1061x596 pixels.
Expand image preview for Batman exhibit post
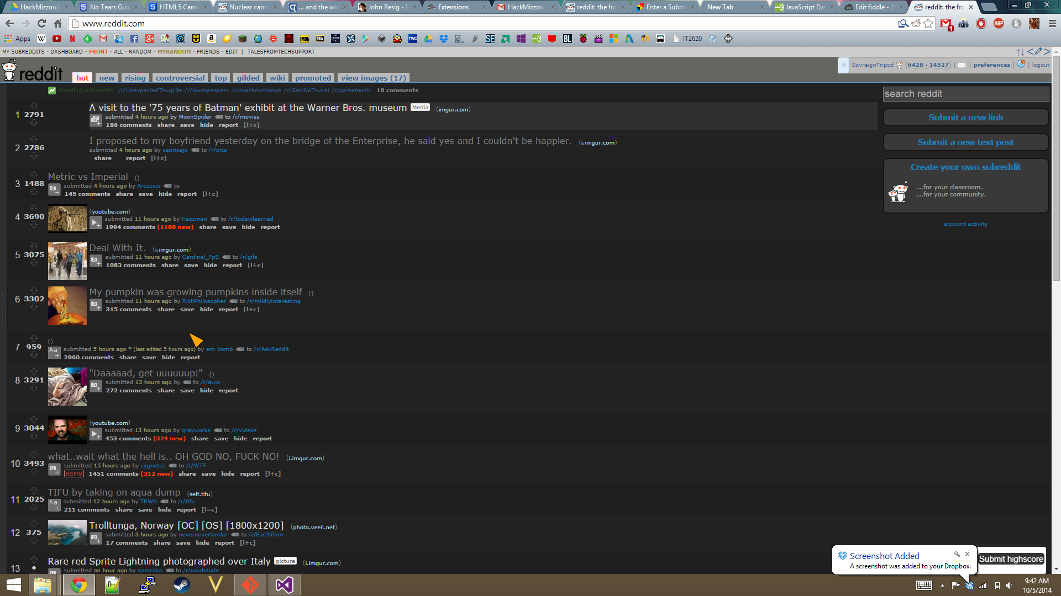point(96,120)
